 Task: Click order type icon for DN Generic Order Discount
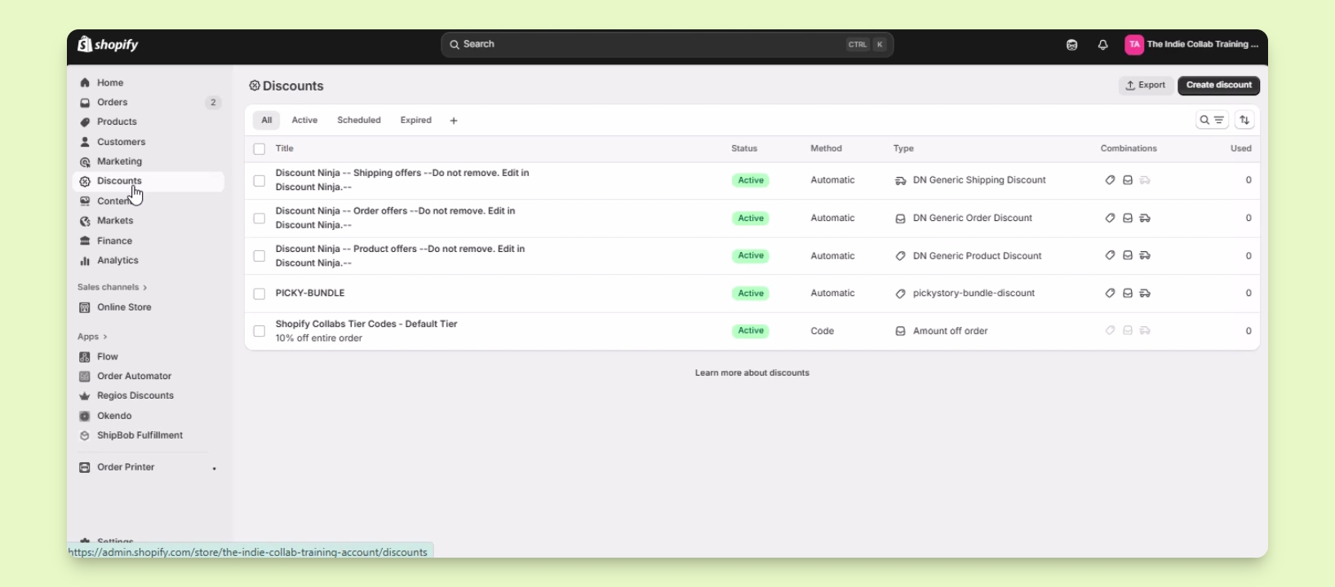pyautogui.click(x=901, y=218)
